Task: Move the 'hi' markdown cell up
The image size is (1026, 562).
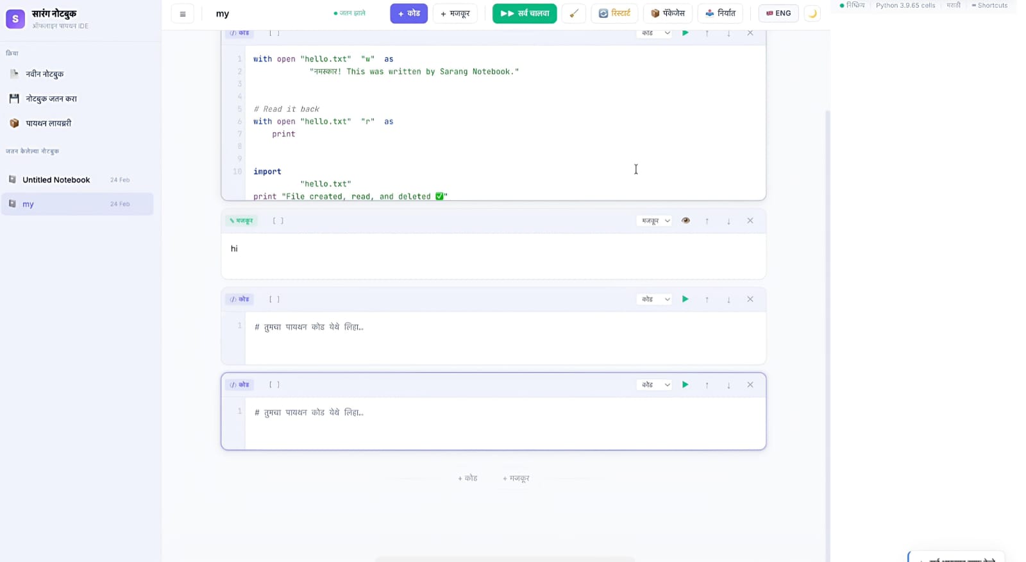Action: pos(707,221)
